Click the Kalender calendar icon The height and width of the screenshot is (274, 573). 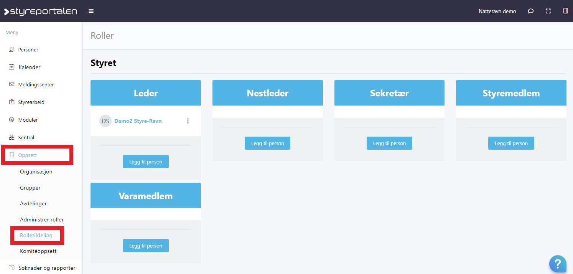[x=12, y=67]
